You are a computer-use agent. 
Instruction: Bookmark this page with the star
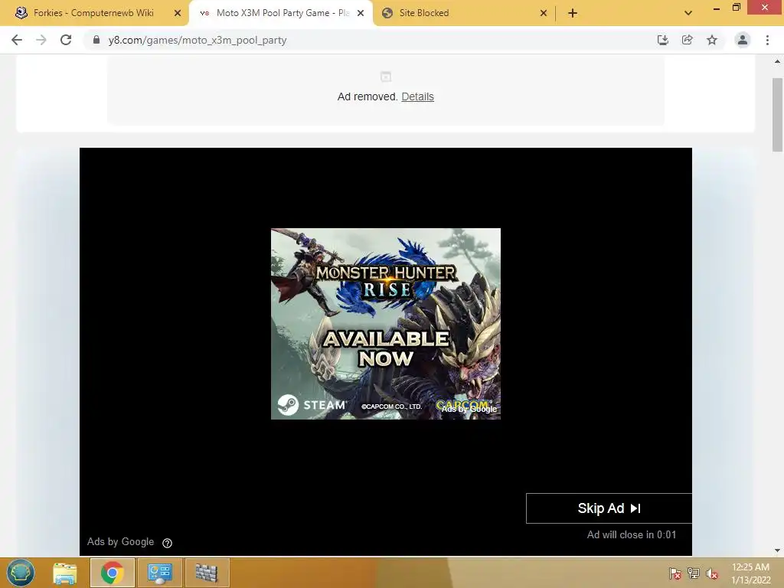coord(712,40)
